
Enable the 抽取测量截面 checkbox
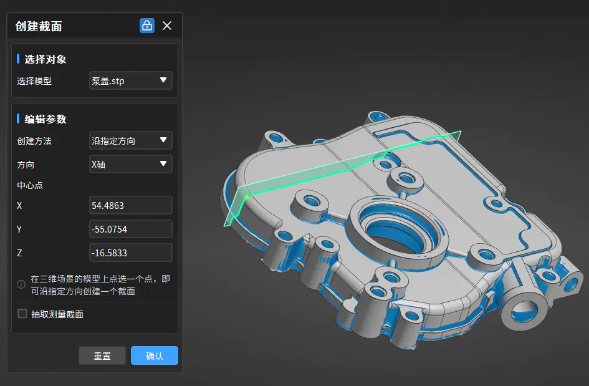coord(22,314)
